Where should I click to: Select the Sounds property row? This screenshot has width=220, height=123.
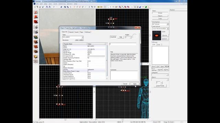84,70
